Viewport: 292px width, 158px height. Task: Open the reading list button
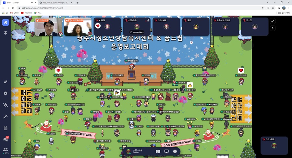(x=284, y=13)
